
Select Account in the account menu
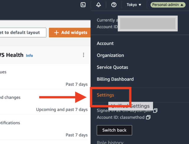pos(105,43)
